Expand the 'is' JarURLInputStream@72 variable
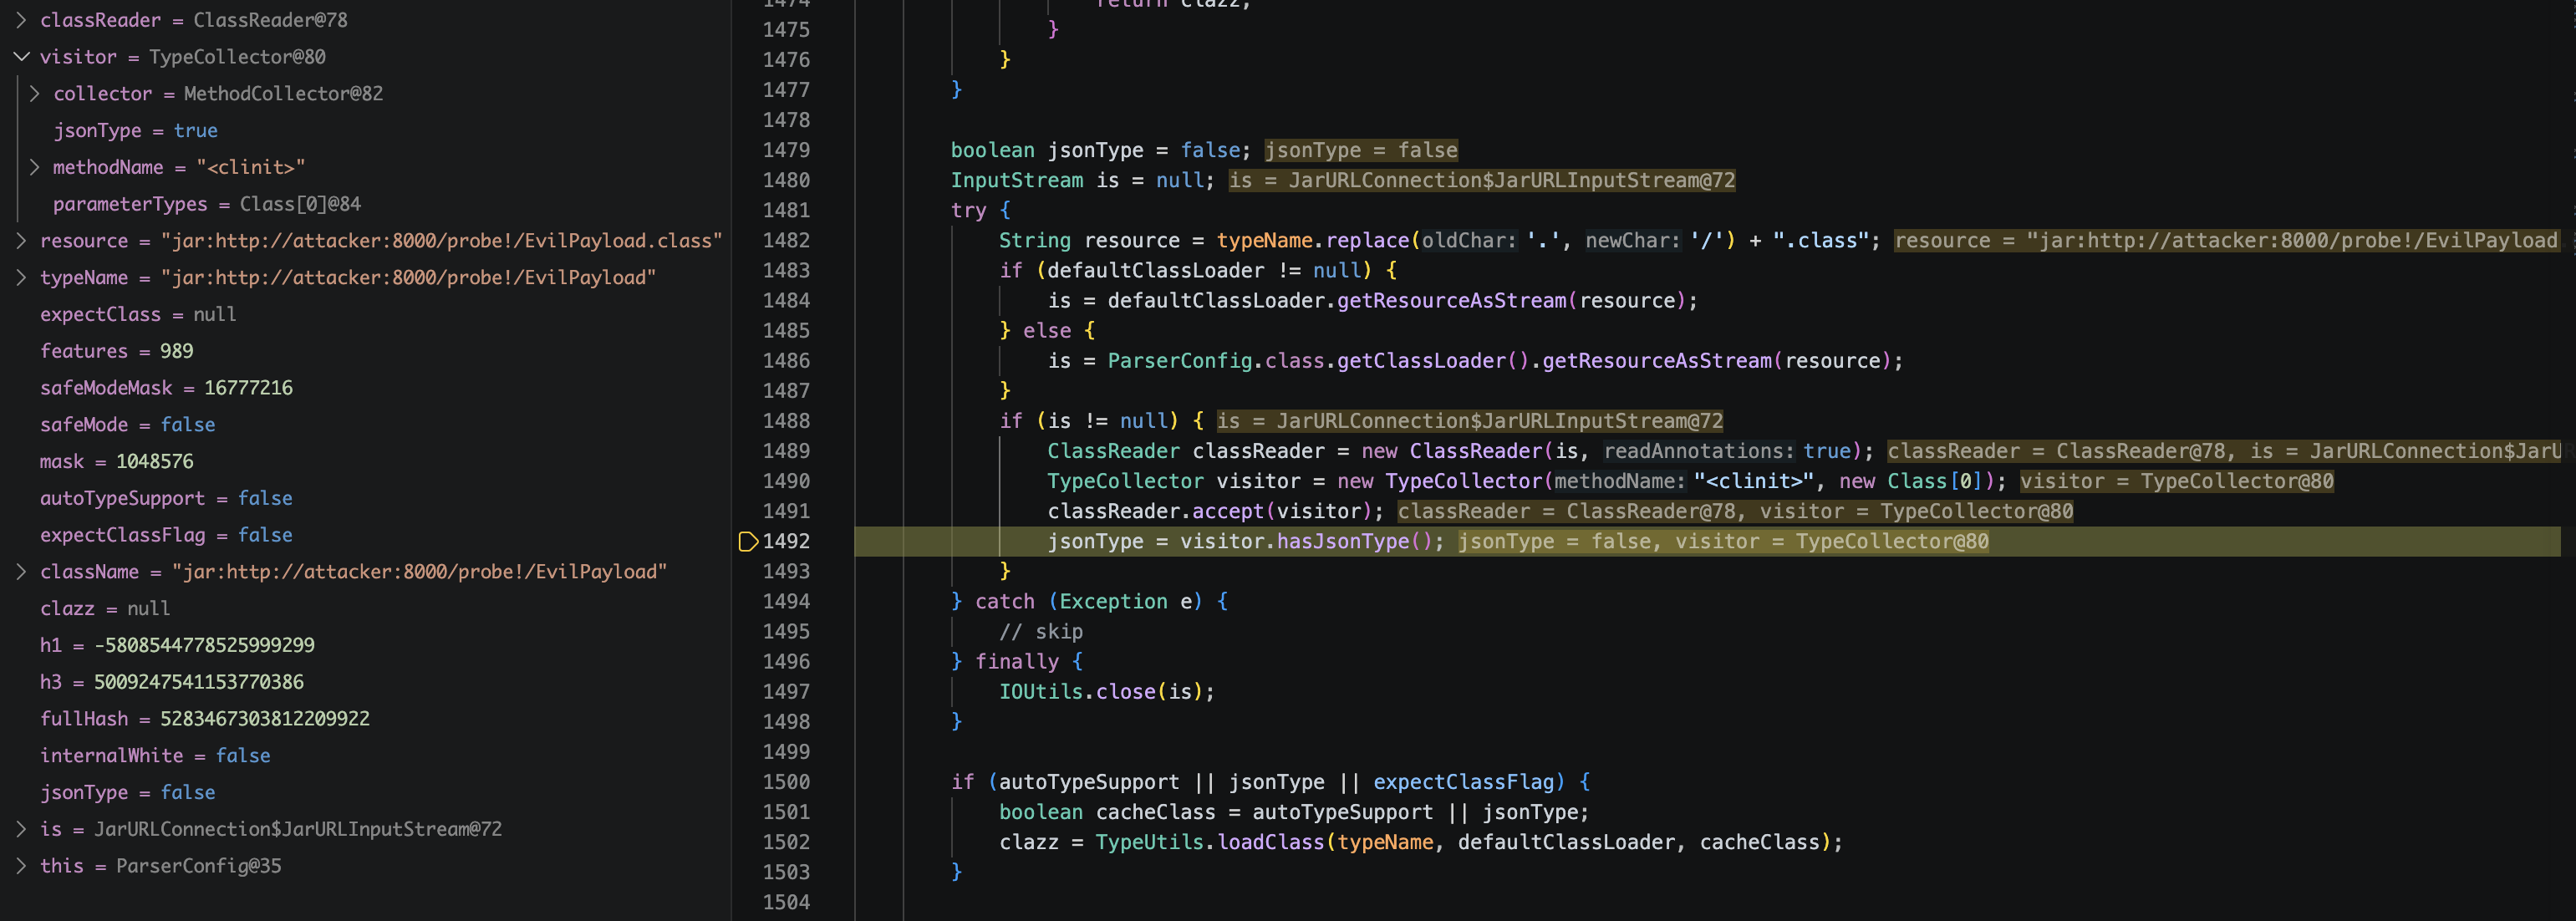 point(21,829)
